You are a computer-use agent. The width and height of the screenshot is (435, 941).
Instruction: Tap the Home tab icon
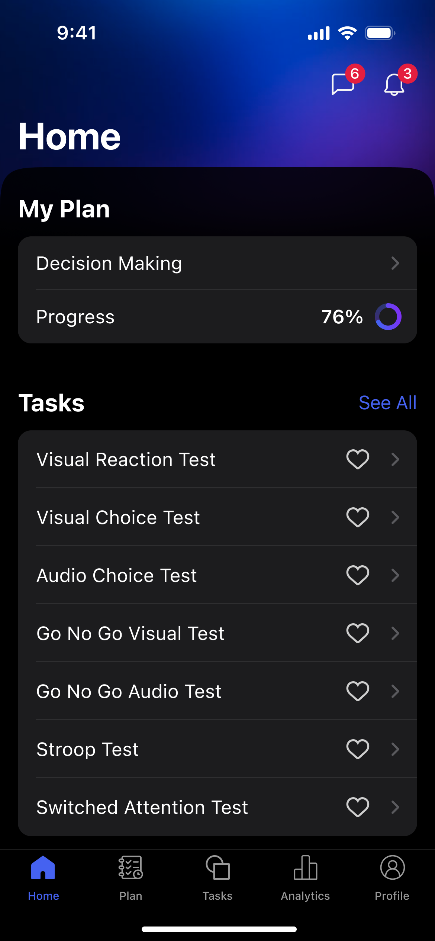point(43,867)
